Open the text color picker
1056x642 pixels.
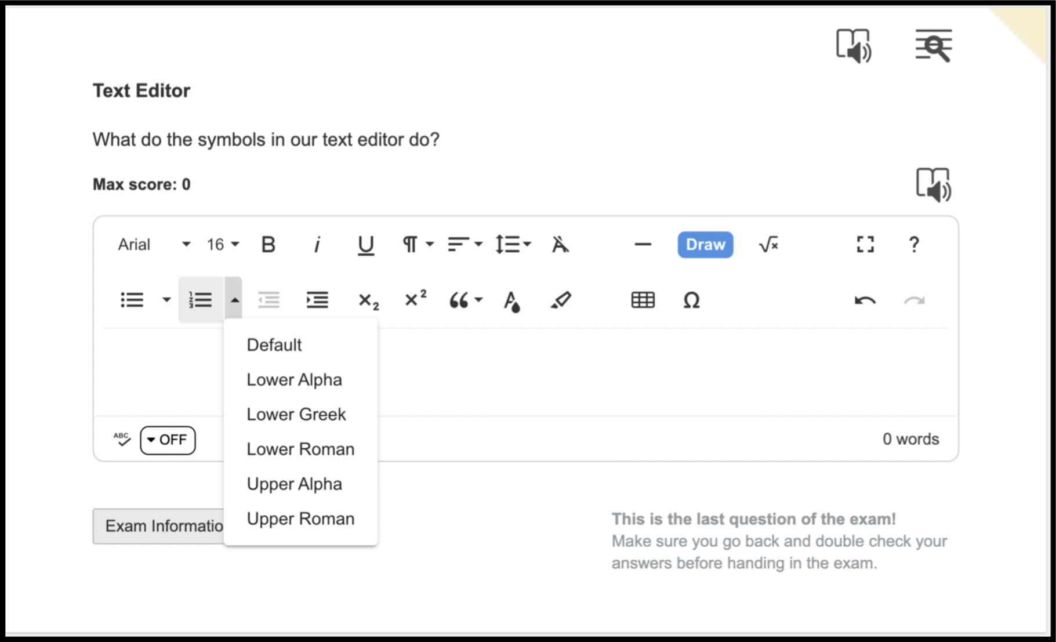pyautogui.click(x=511, y=300)
